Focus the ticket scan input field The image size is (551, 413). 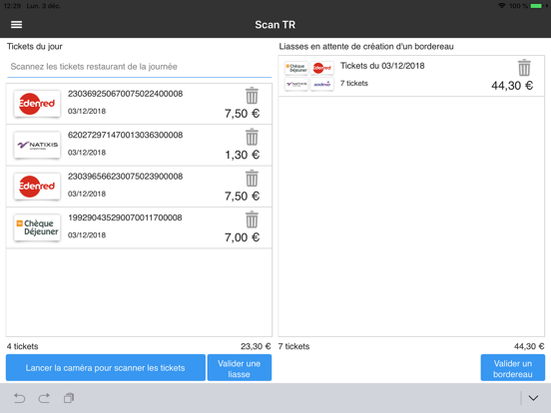[139, 67]
